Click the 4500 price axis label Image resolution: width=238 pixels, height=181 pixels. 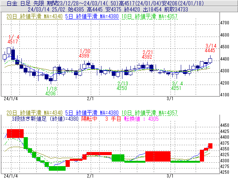click(x=225, y=47)
